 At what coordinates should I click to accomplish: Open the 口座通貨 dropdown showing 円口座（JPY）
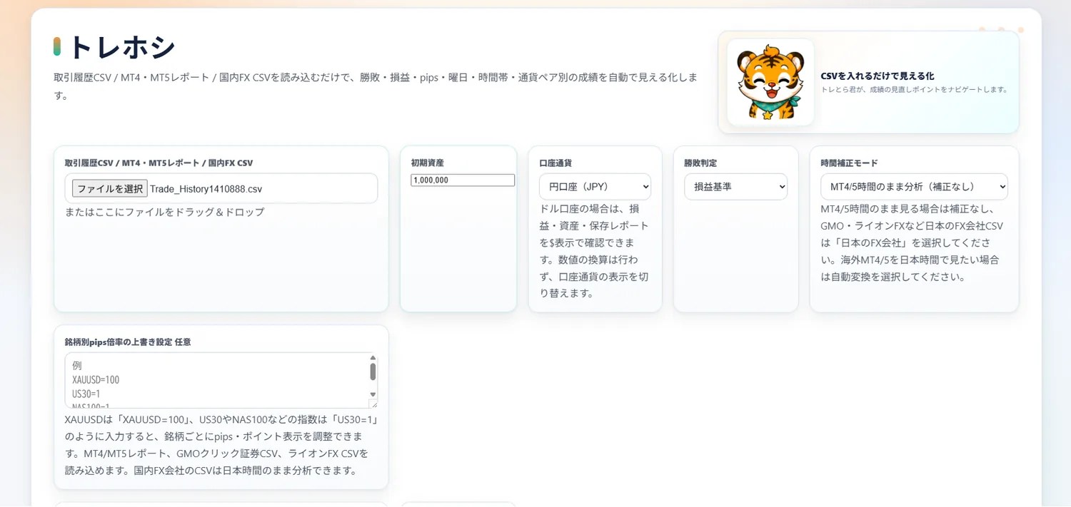click(x=595, y=187)
